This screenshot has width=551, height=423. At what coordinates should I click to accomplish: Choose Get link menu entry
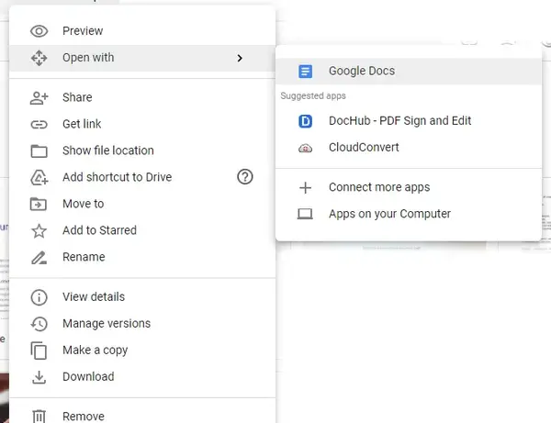pos(142,124)
